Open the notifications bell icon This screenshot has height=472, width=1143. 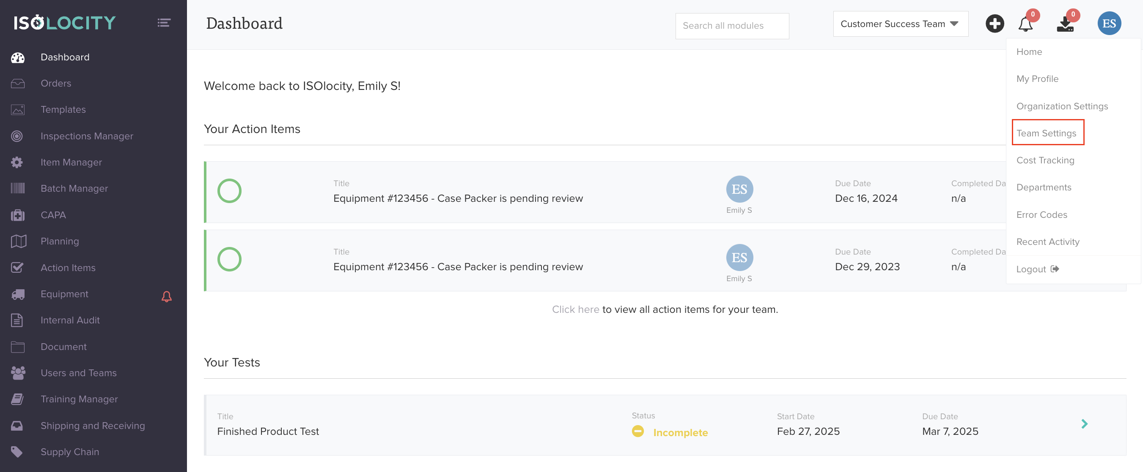coord(1025,24)
